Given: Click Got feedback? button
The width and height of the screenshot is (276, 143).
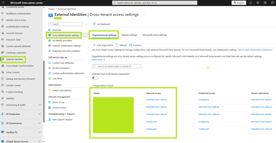Looking at the screenshot, I should [102, 24].
